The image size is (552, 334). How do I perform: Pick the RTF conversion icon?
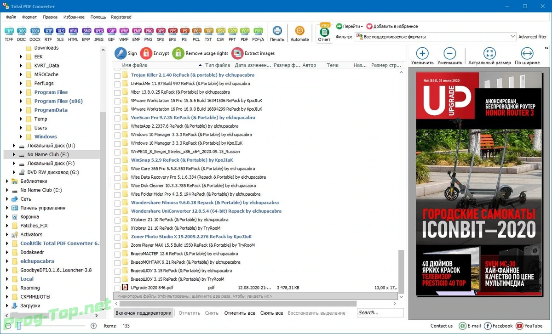(x=48, y=32)
